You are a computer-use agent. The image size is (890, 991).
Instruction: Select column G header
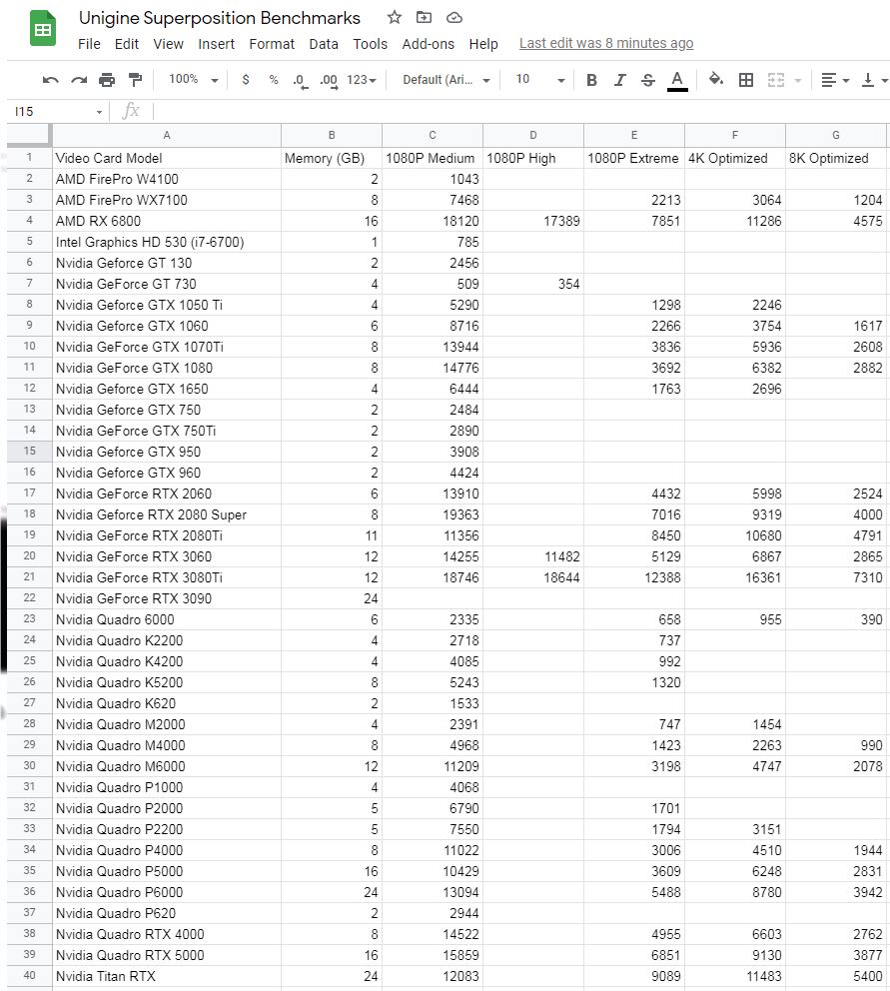pos(836,135)
